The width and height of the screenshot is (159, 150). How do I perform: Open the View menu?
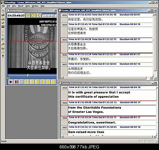tap(14, 6)
